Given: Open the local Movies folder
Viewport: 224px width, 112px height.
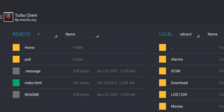Looking at the screenshot, I should coord(177,106).
